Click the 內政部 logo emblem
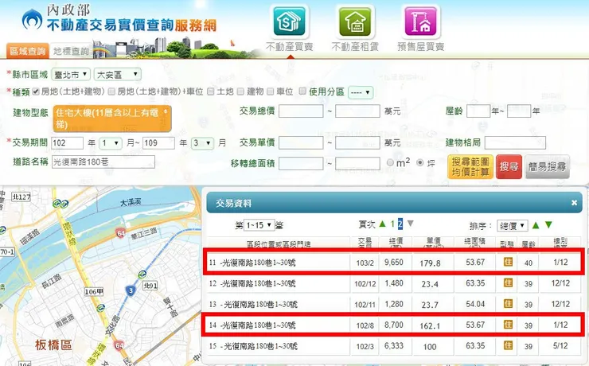The height and width of the screenshot is (366, 589). point(33,20)
